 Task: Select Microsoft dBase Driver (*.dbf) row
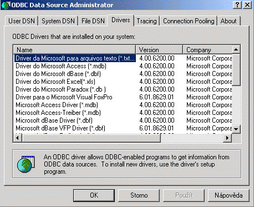tap(54, 120)
